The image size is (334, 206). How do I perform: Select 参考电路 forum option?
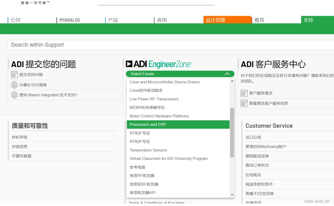click(x=178, y=167)
